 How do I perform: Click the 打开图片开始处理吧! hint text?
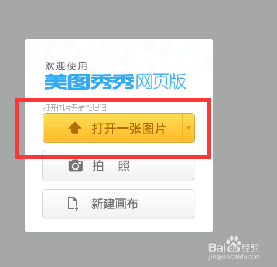[x=76, y=107]
